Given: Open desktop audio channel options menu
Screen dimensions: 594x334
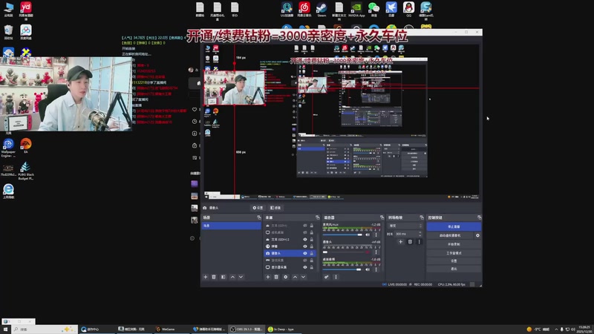Looking at the screenshot, I should (x=376, y=269).
